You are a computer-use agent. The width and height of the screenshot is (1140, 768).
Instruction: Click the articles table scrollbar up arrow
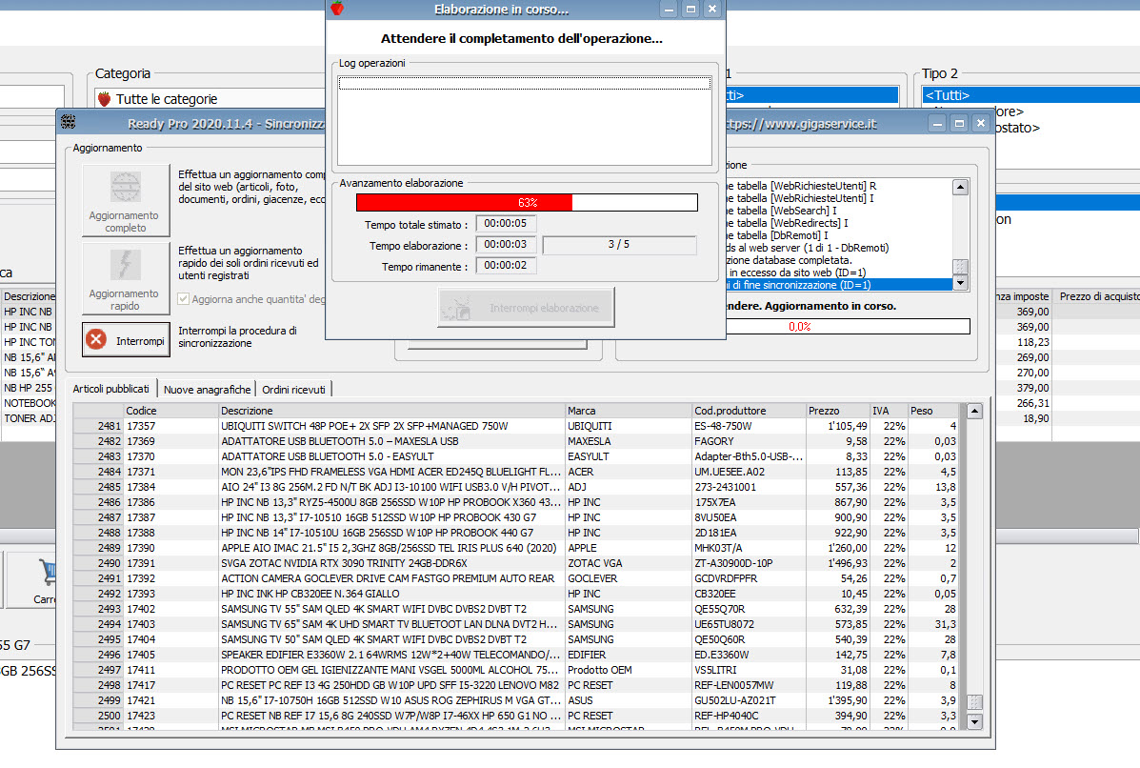click(974, 412)
